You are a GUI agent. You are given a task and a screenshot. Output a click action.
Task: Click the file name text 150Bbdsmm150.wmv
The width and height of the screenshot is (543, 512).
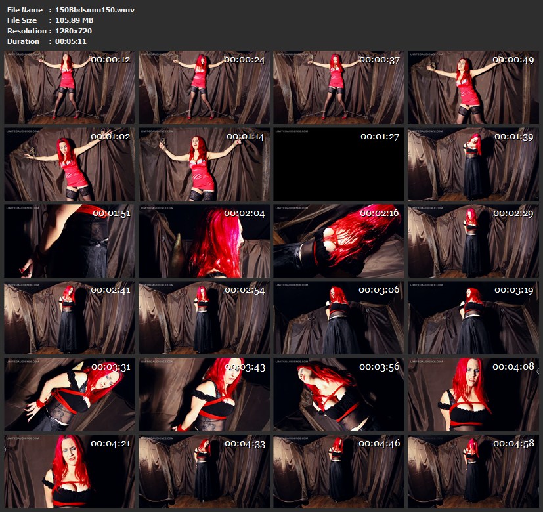pos(95,10)
